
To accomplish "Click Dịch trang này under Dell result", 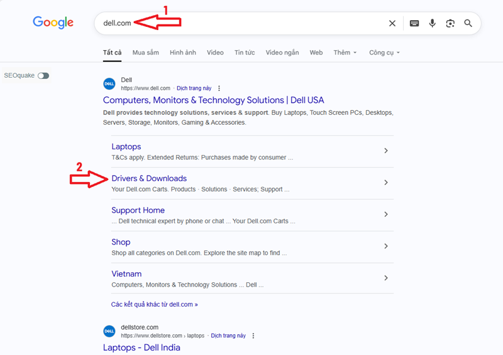I will point(194,88).
